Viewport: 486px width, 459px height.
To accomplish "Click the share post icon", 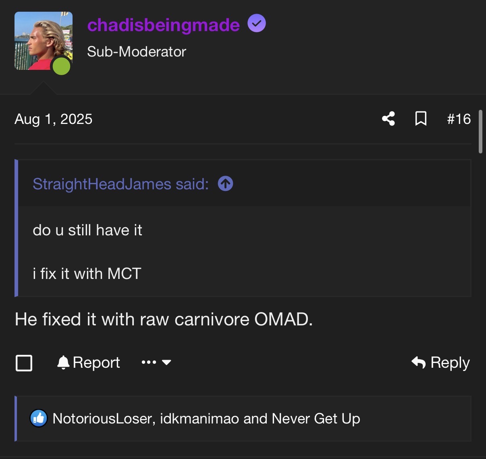I will [x=388, y=119].
